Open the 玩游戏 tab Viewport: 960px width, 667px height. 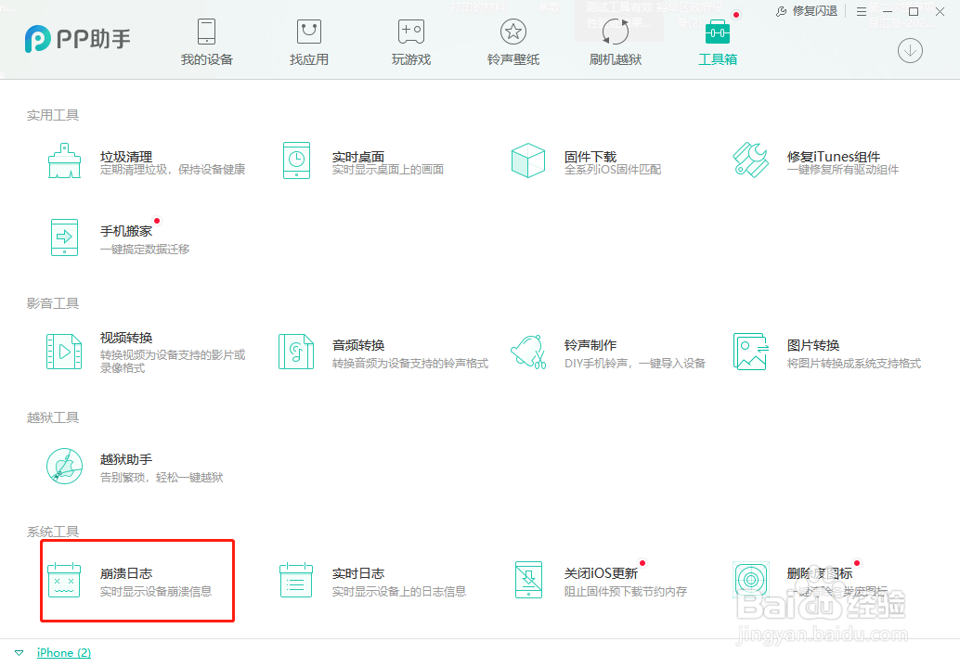(410, 42)
